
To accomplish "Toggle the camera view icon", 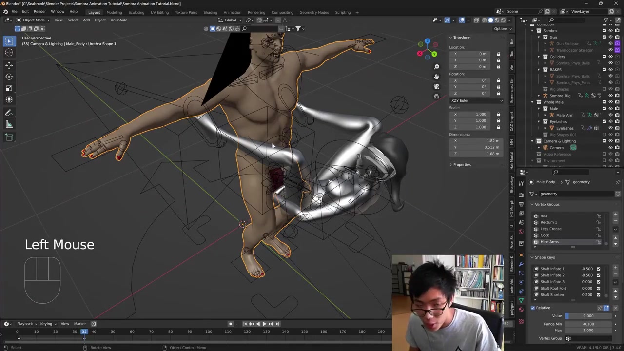I will pos(436,86).
